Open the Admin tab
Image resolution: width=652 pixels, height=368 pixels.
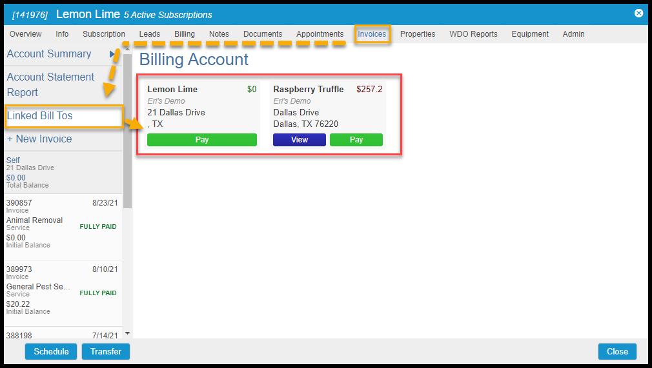pos(573,34)
